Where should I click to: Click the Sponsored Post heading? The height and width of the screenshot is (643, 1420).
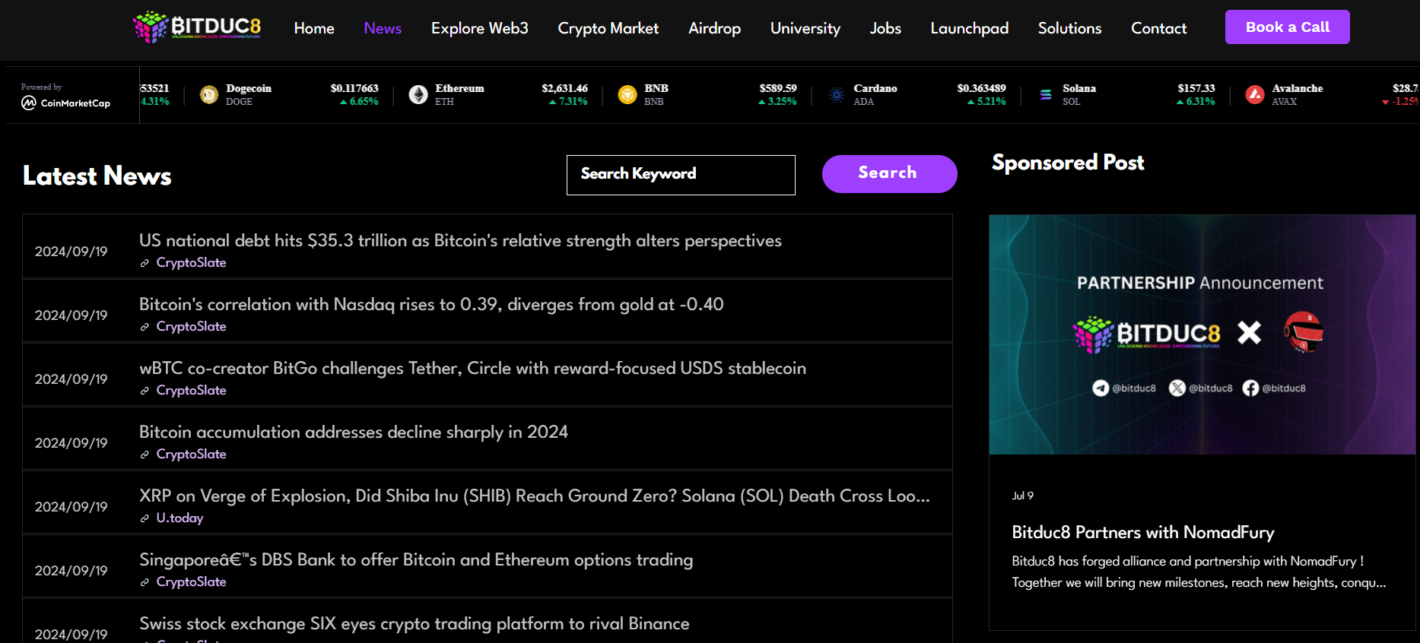click(x=1068, y=163)
